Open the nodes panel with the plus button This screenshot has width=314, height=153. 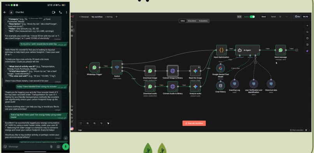pyautogui.click(x=307, y=26)
